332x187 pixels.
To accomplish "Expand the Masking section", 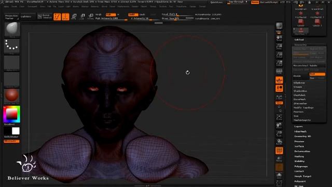I will [x=299, y=156].
